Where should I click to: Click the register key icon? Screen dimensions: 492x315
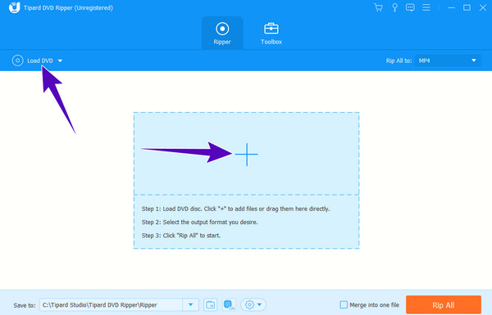pyautogui.click(x=394, y=7)
